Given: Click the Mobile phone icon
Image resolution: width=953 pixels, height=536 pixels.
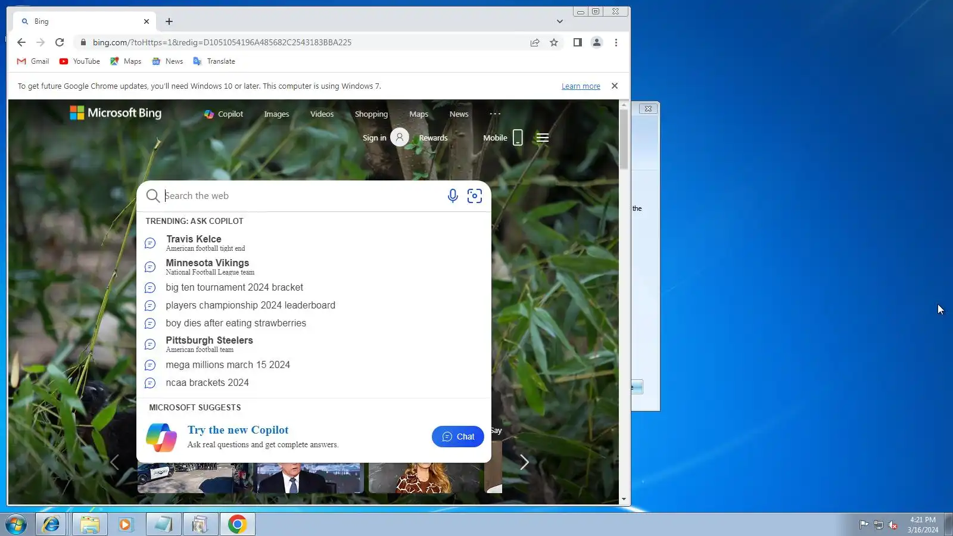Looking at the screenshot, I should coord(518,138).
